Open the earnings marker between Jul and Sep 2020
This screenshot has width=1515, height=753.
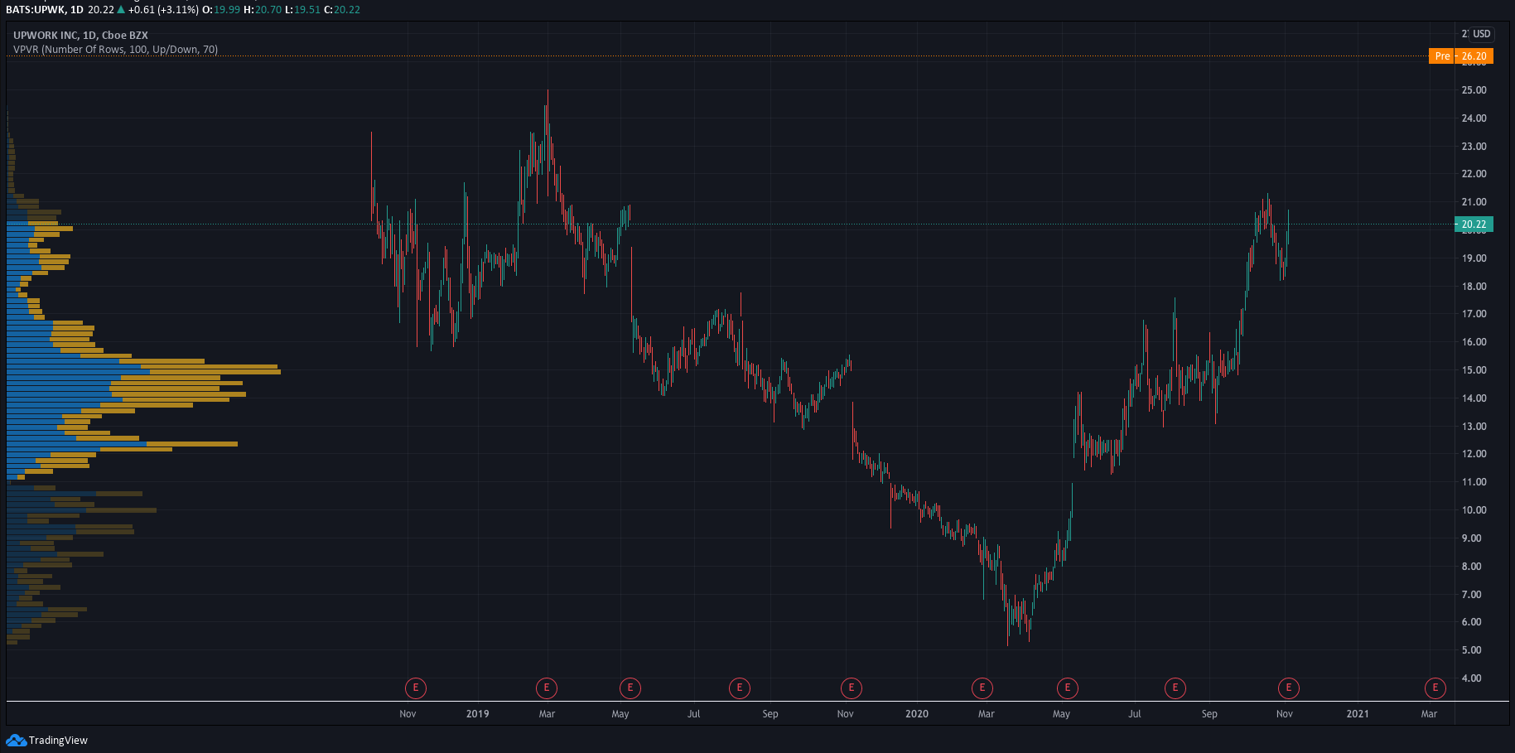coord(1175,688)
